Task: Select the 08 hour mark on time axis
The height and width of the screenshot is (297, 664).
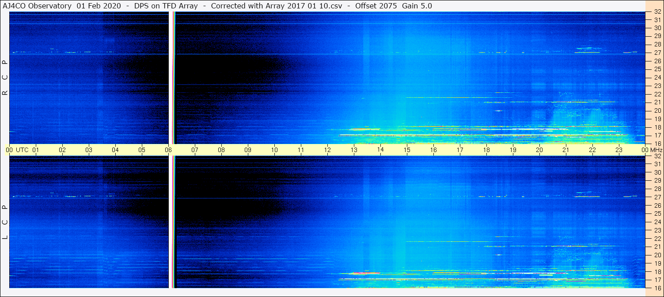Action: tap(221, 150)
